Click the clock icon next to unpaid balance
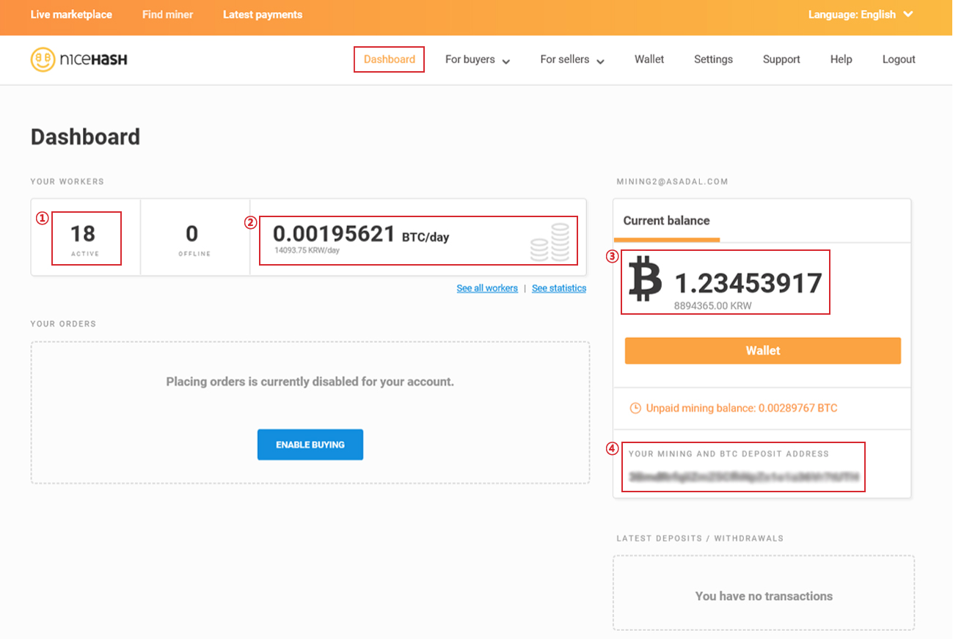Screen dimensions: 953x639 635,408
